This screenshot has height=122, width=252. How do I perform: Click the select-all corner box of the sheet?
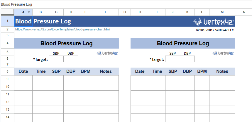(x=7, y=12)
